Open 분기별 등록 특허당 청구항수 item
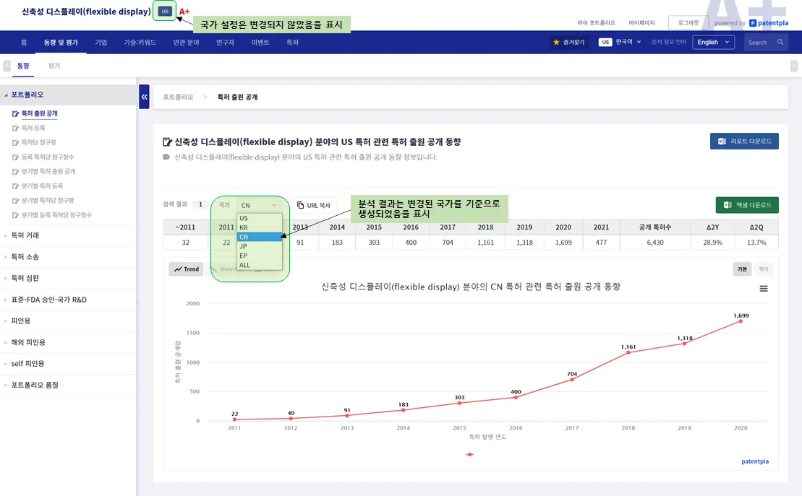802x496 pixels. pos(57,215)
